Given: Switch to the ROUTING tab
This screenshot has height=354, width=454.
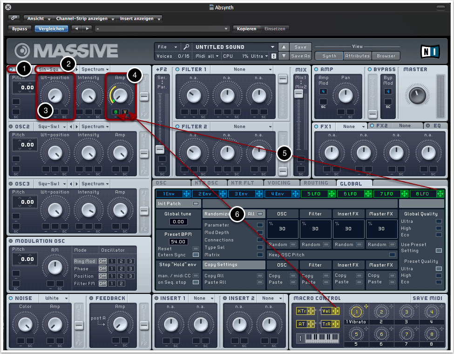Looking at the screenshot, I should tap(316, 183).
